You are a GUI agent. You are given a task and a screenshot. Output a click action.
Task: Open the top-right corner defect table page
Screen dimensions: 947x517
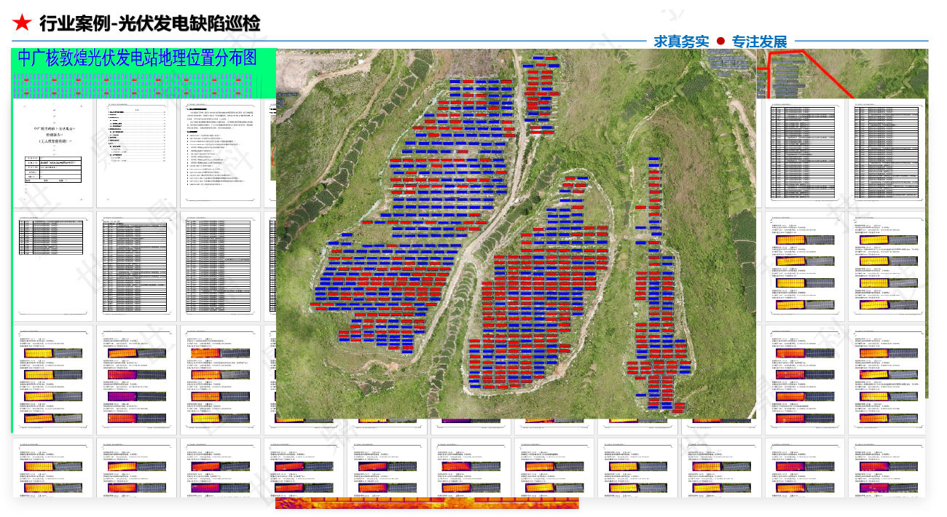pos(887,153)
